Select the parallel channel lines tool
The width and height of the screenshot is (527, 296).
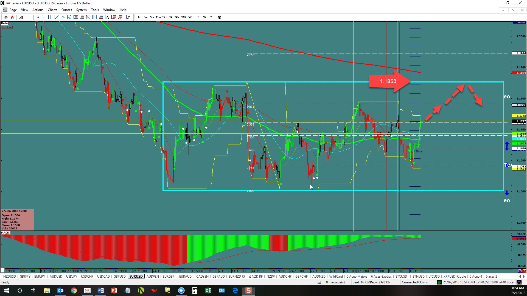(x=63, y=17)
